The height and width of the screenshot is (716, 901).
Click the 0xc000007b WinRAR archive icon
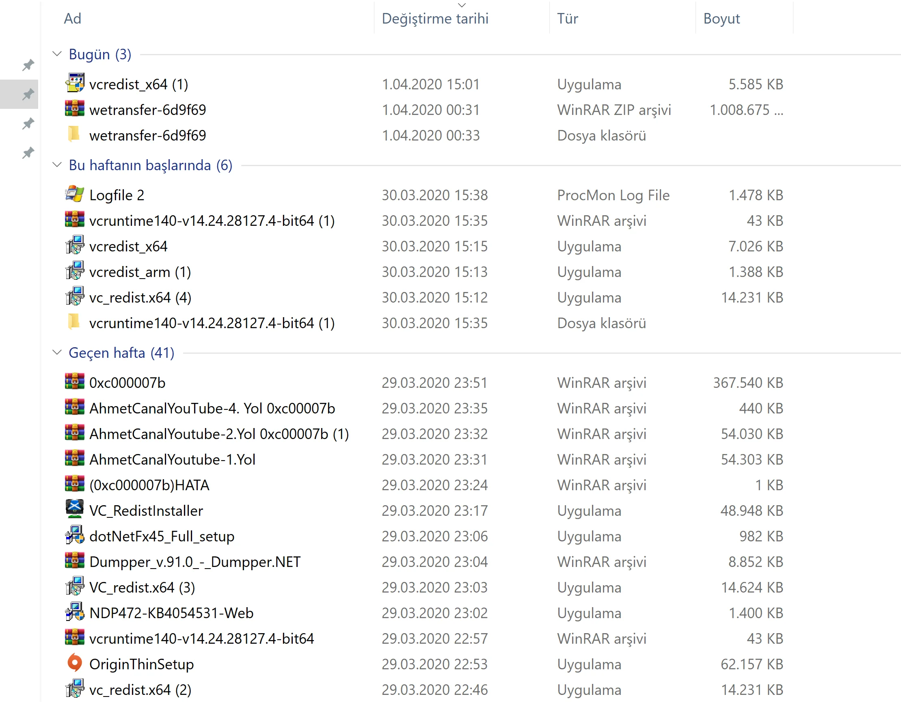74,382
